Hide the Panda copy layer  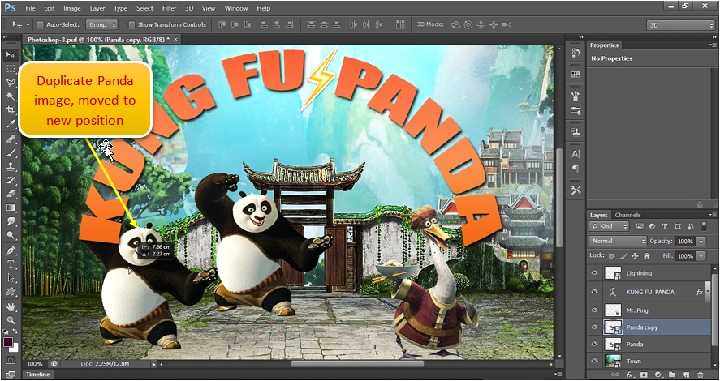[x=595, y=327]
